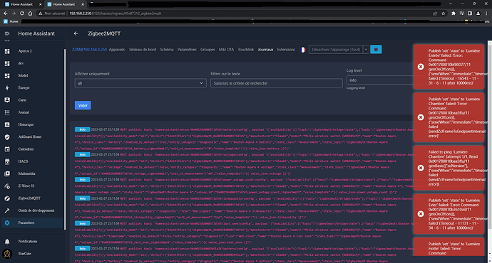492x263 pixels.
Task: Open the Calendrier calendar icon
Action: tap(7, 149)
